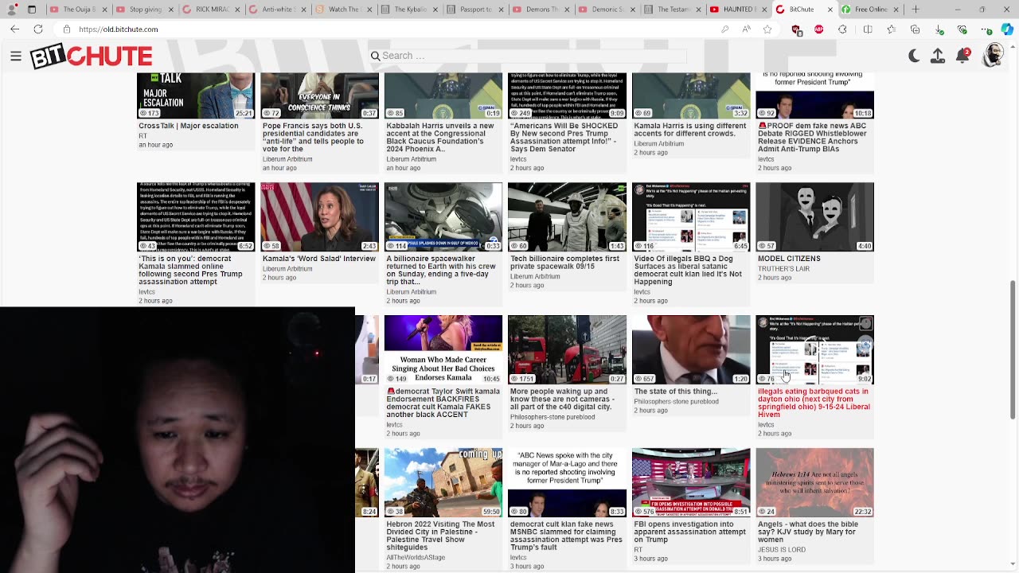The width and height of the screenshot is (1019, 573).
Task: Play the red double-decker buses thumbnail
Action: click(x=567, y=349)
